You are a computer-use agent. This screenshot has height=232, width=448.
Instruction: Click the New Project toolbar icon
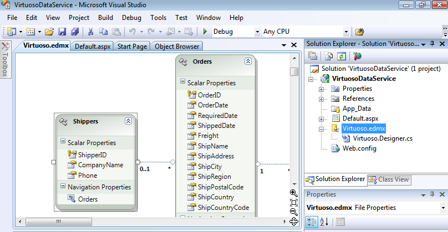point(12,32)
